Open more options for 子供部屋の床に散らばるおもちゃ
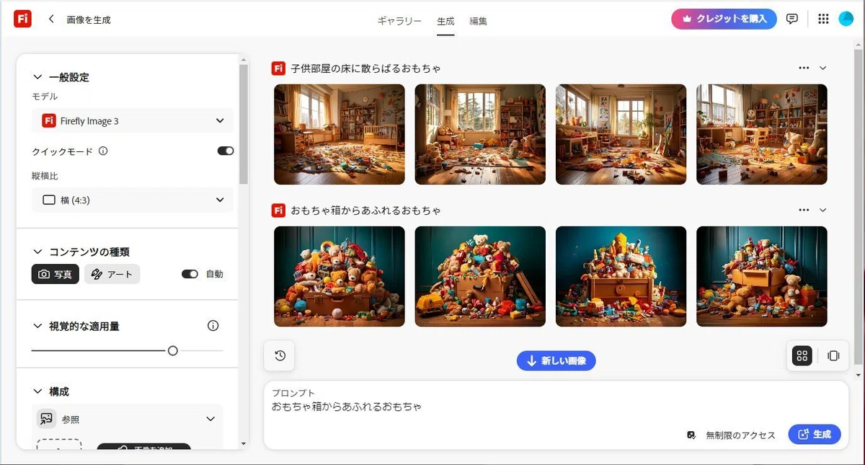The width and height of the screenshot is (865, 465). (x=804, y=68)
